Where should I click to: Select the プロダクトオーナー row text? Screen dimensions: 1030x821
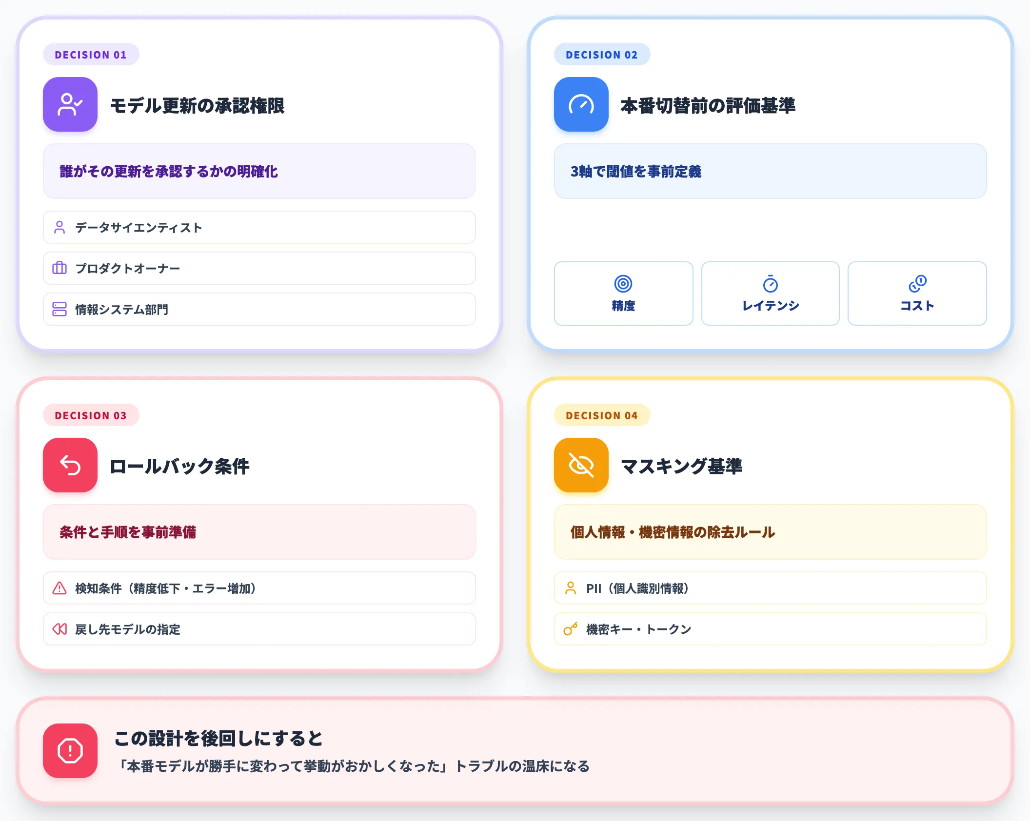128,269
